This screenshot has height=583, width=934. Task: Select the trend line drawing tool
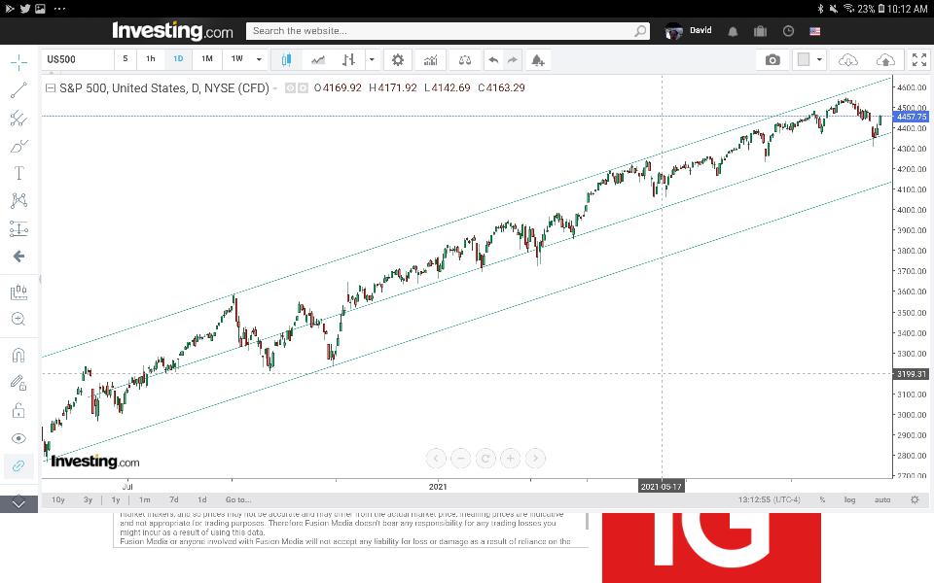point(18,89)
